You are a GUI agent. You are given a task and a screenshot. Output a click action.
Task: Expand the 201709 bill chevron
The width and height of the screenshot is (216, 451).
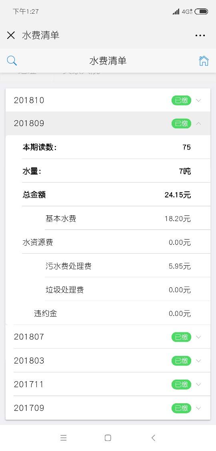[x=198, y=408]
